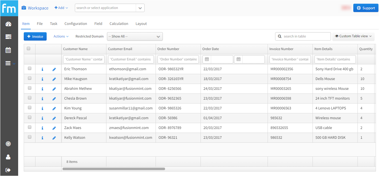Switch to the Layout tab
Screen dimensions: 379x176
[141, 24]
